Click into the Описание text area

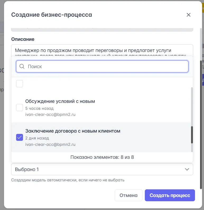(102, 50)
